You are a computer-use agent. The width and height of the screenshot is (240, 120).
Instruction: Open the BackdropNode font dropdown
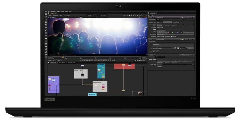click(x=163, y=48)
